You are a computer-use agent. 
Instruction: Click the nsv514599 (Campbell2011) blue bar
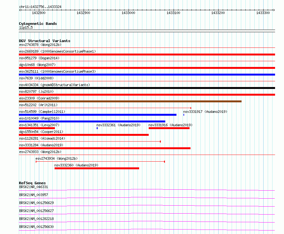point(98,115)
